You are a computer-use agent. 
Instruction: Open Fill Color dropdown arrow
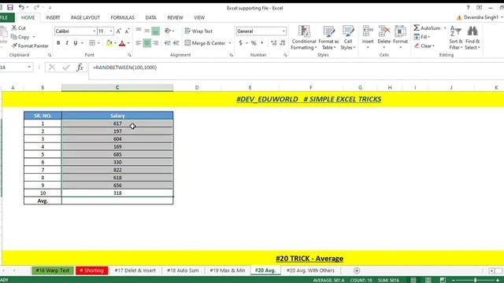[115, 43]
